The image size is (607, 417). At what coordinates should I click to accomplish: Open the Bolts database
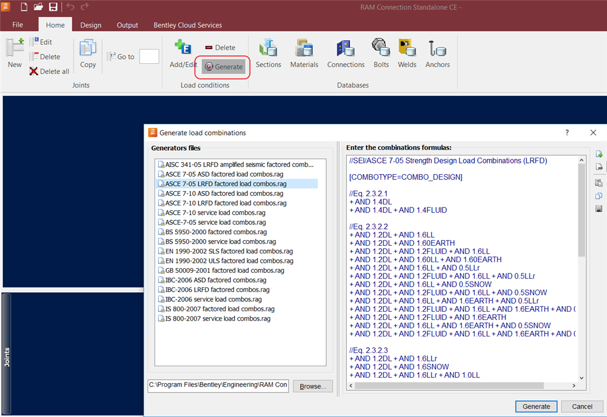pyautogui.click(x=381, y=54)
